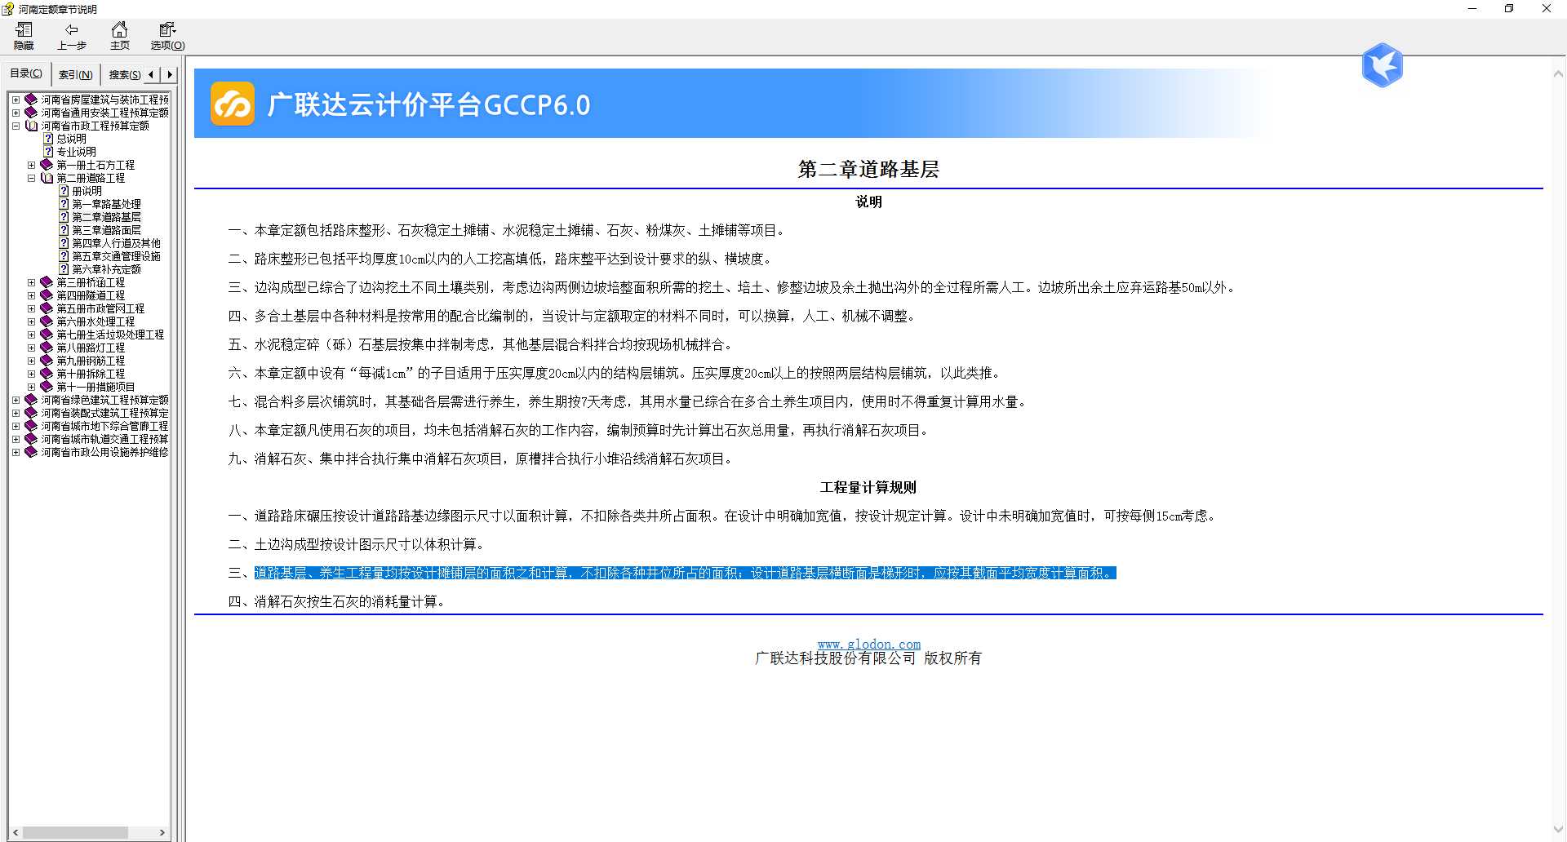The height and width of the screenshot is (842, 1567).
Task: Click book icon of 第三册桥涵工程
Action: 47,282
